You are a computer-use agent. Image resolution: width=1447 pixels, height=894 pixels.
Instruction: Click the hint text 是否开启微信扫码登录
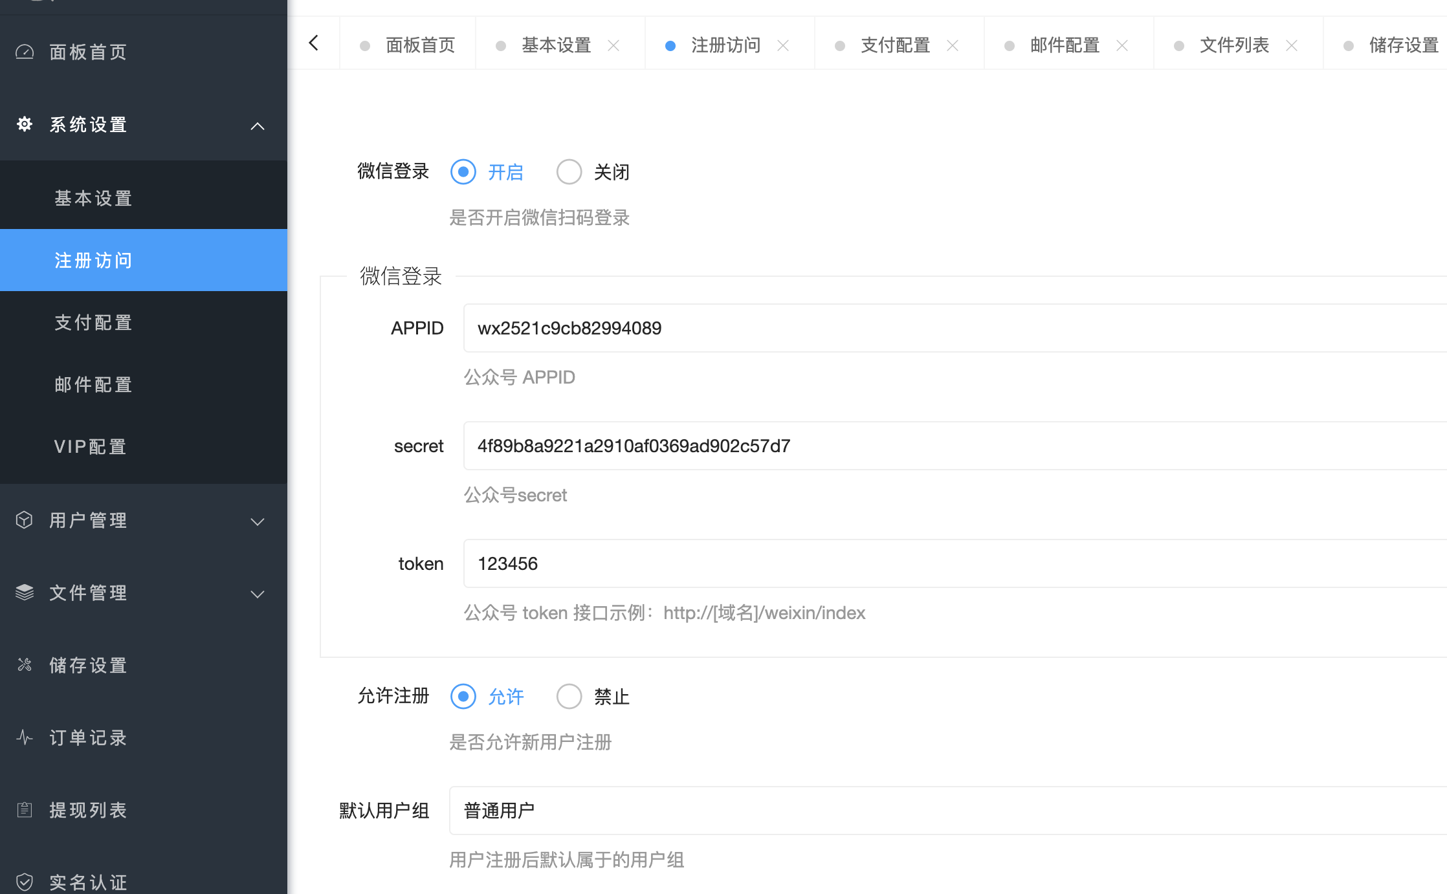[540, 217]
